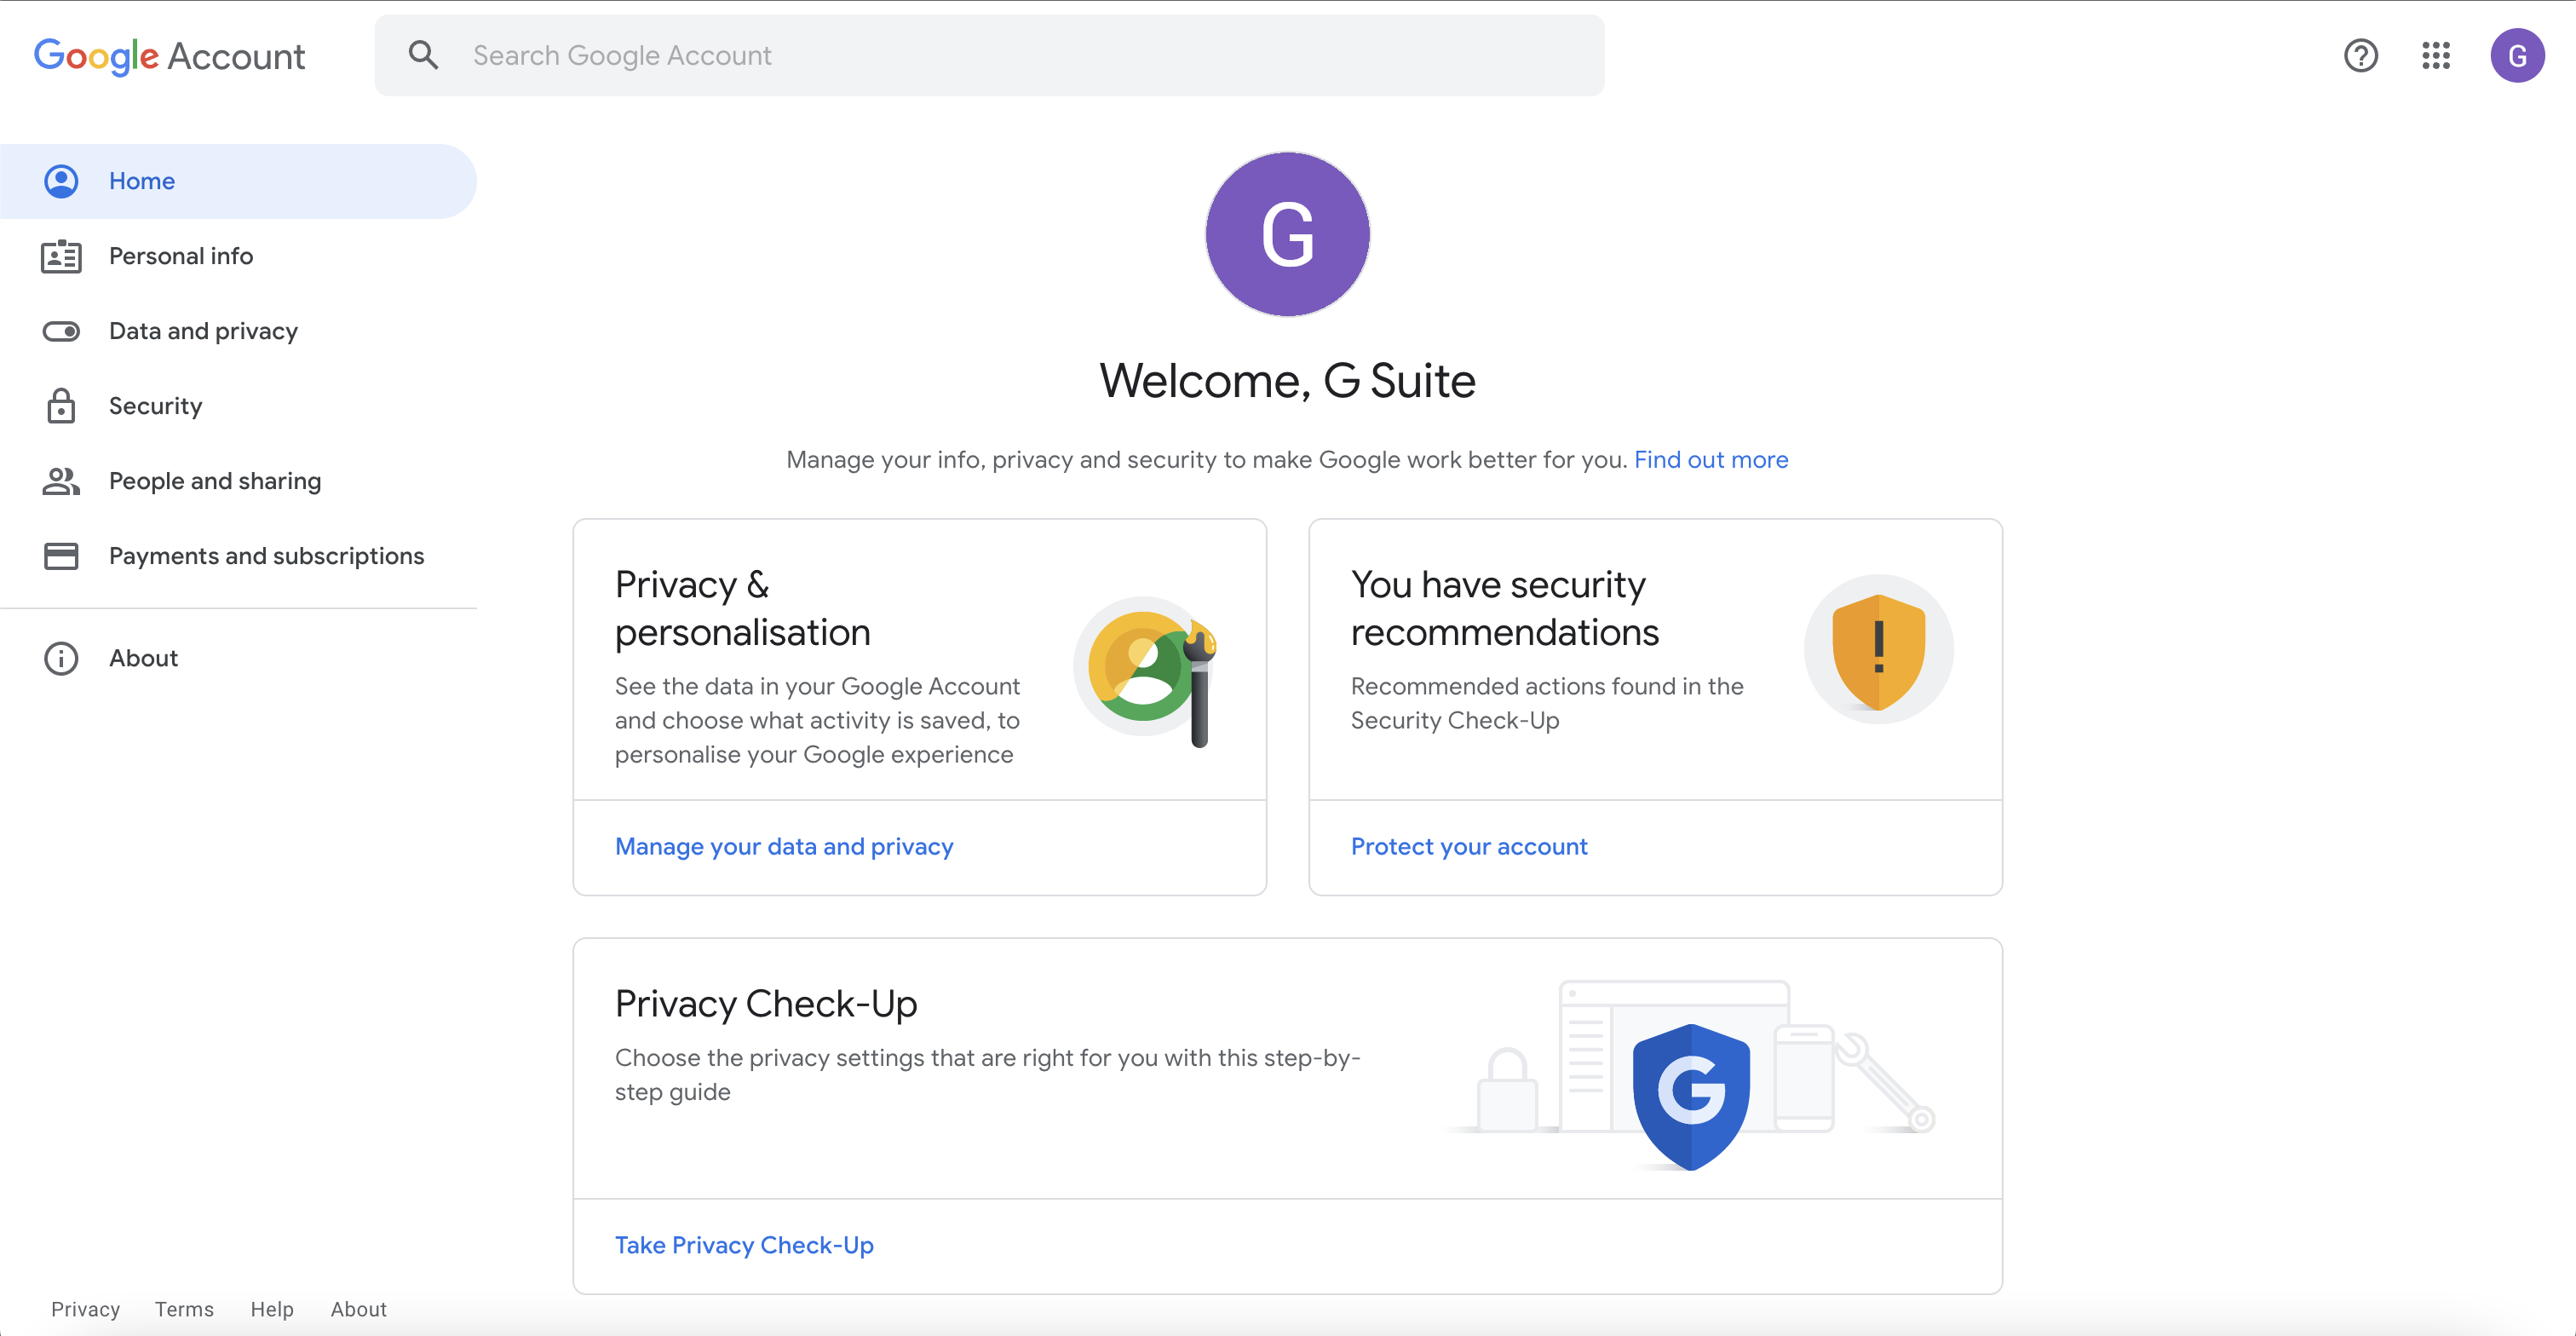Click Manage your data and privacy
This screenshot has width=2576, height=1336.
(x=784, y=846)
